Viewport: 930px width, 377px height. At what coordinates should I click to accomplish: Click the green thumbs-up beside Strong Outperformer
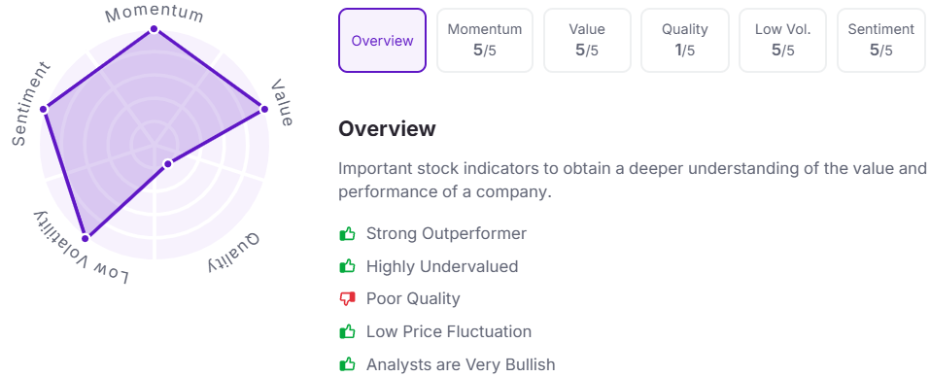(x=347, y=234)
